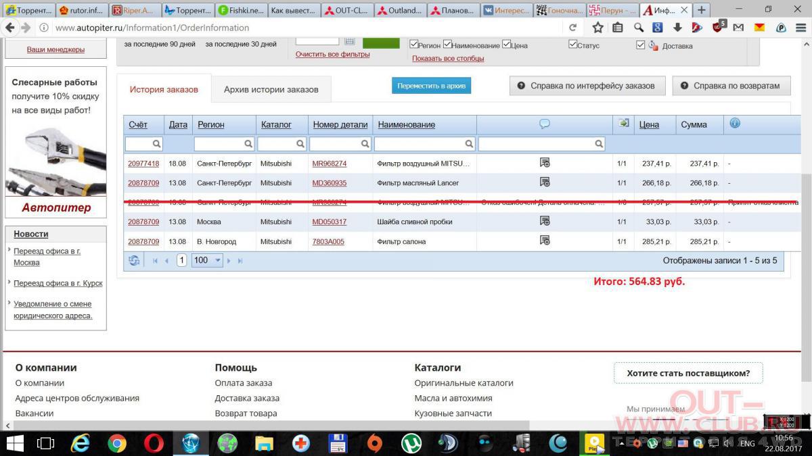Refresh the orders grid with reload icon
The height and width of the screenshot is (456, 812).
[x=134, y=260]
